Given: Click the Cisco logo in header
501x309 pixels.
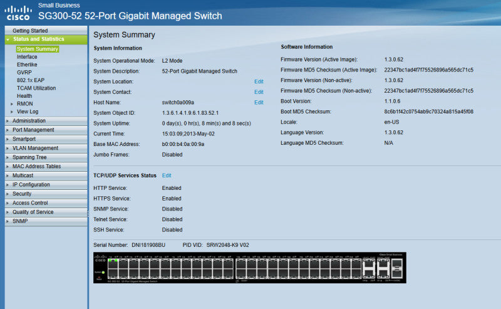Looking at the screenshot, I should (x=18, y=13).
